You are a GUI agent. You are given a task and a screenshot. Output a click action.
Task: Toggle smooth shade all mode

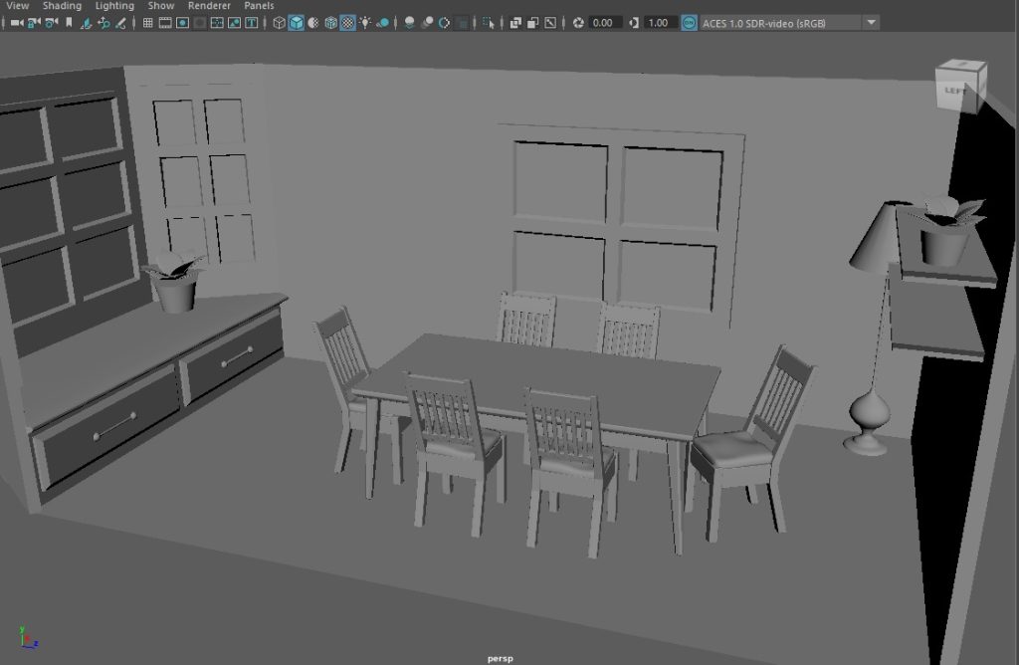[x=297, y=23]
